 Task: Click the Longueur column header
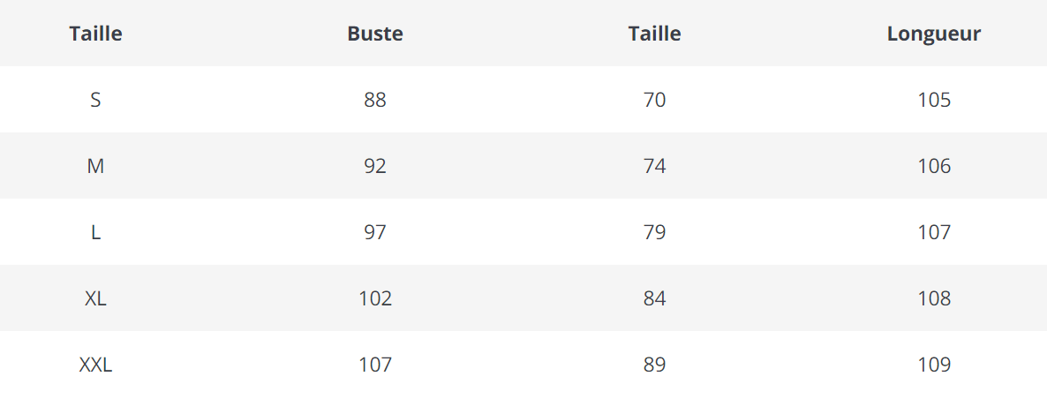point(934,34)
